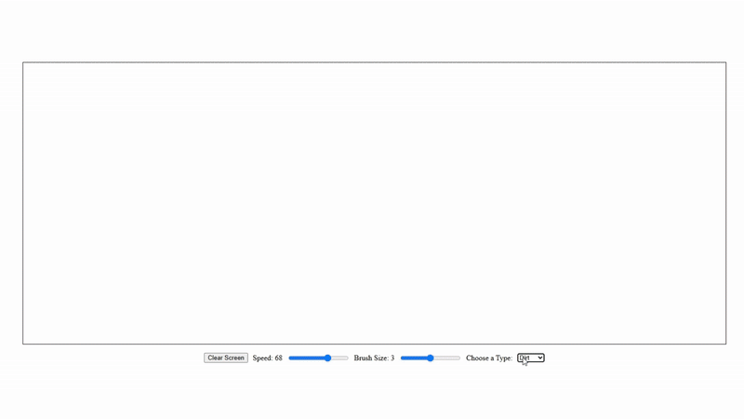
Task: Set Speed slider to its far right end
Action: (347, 358)
